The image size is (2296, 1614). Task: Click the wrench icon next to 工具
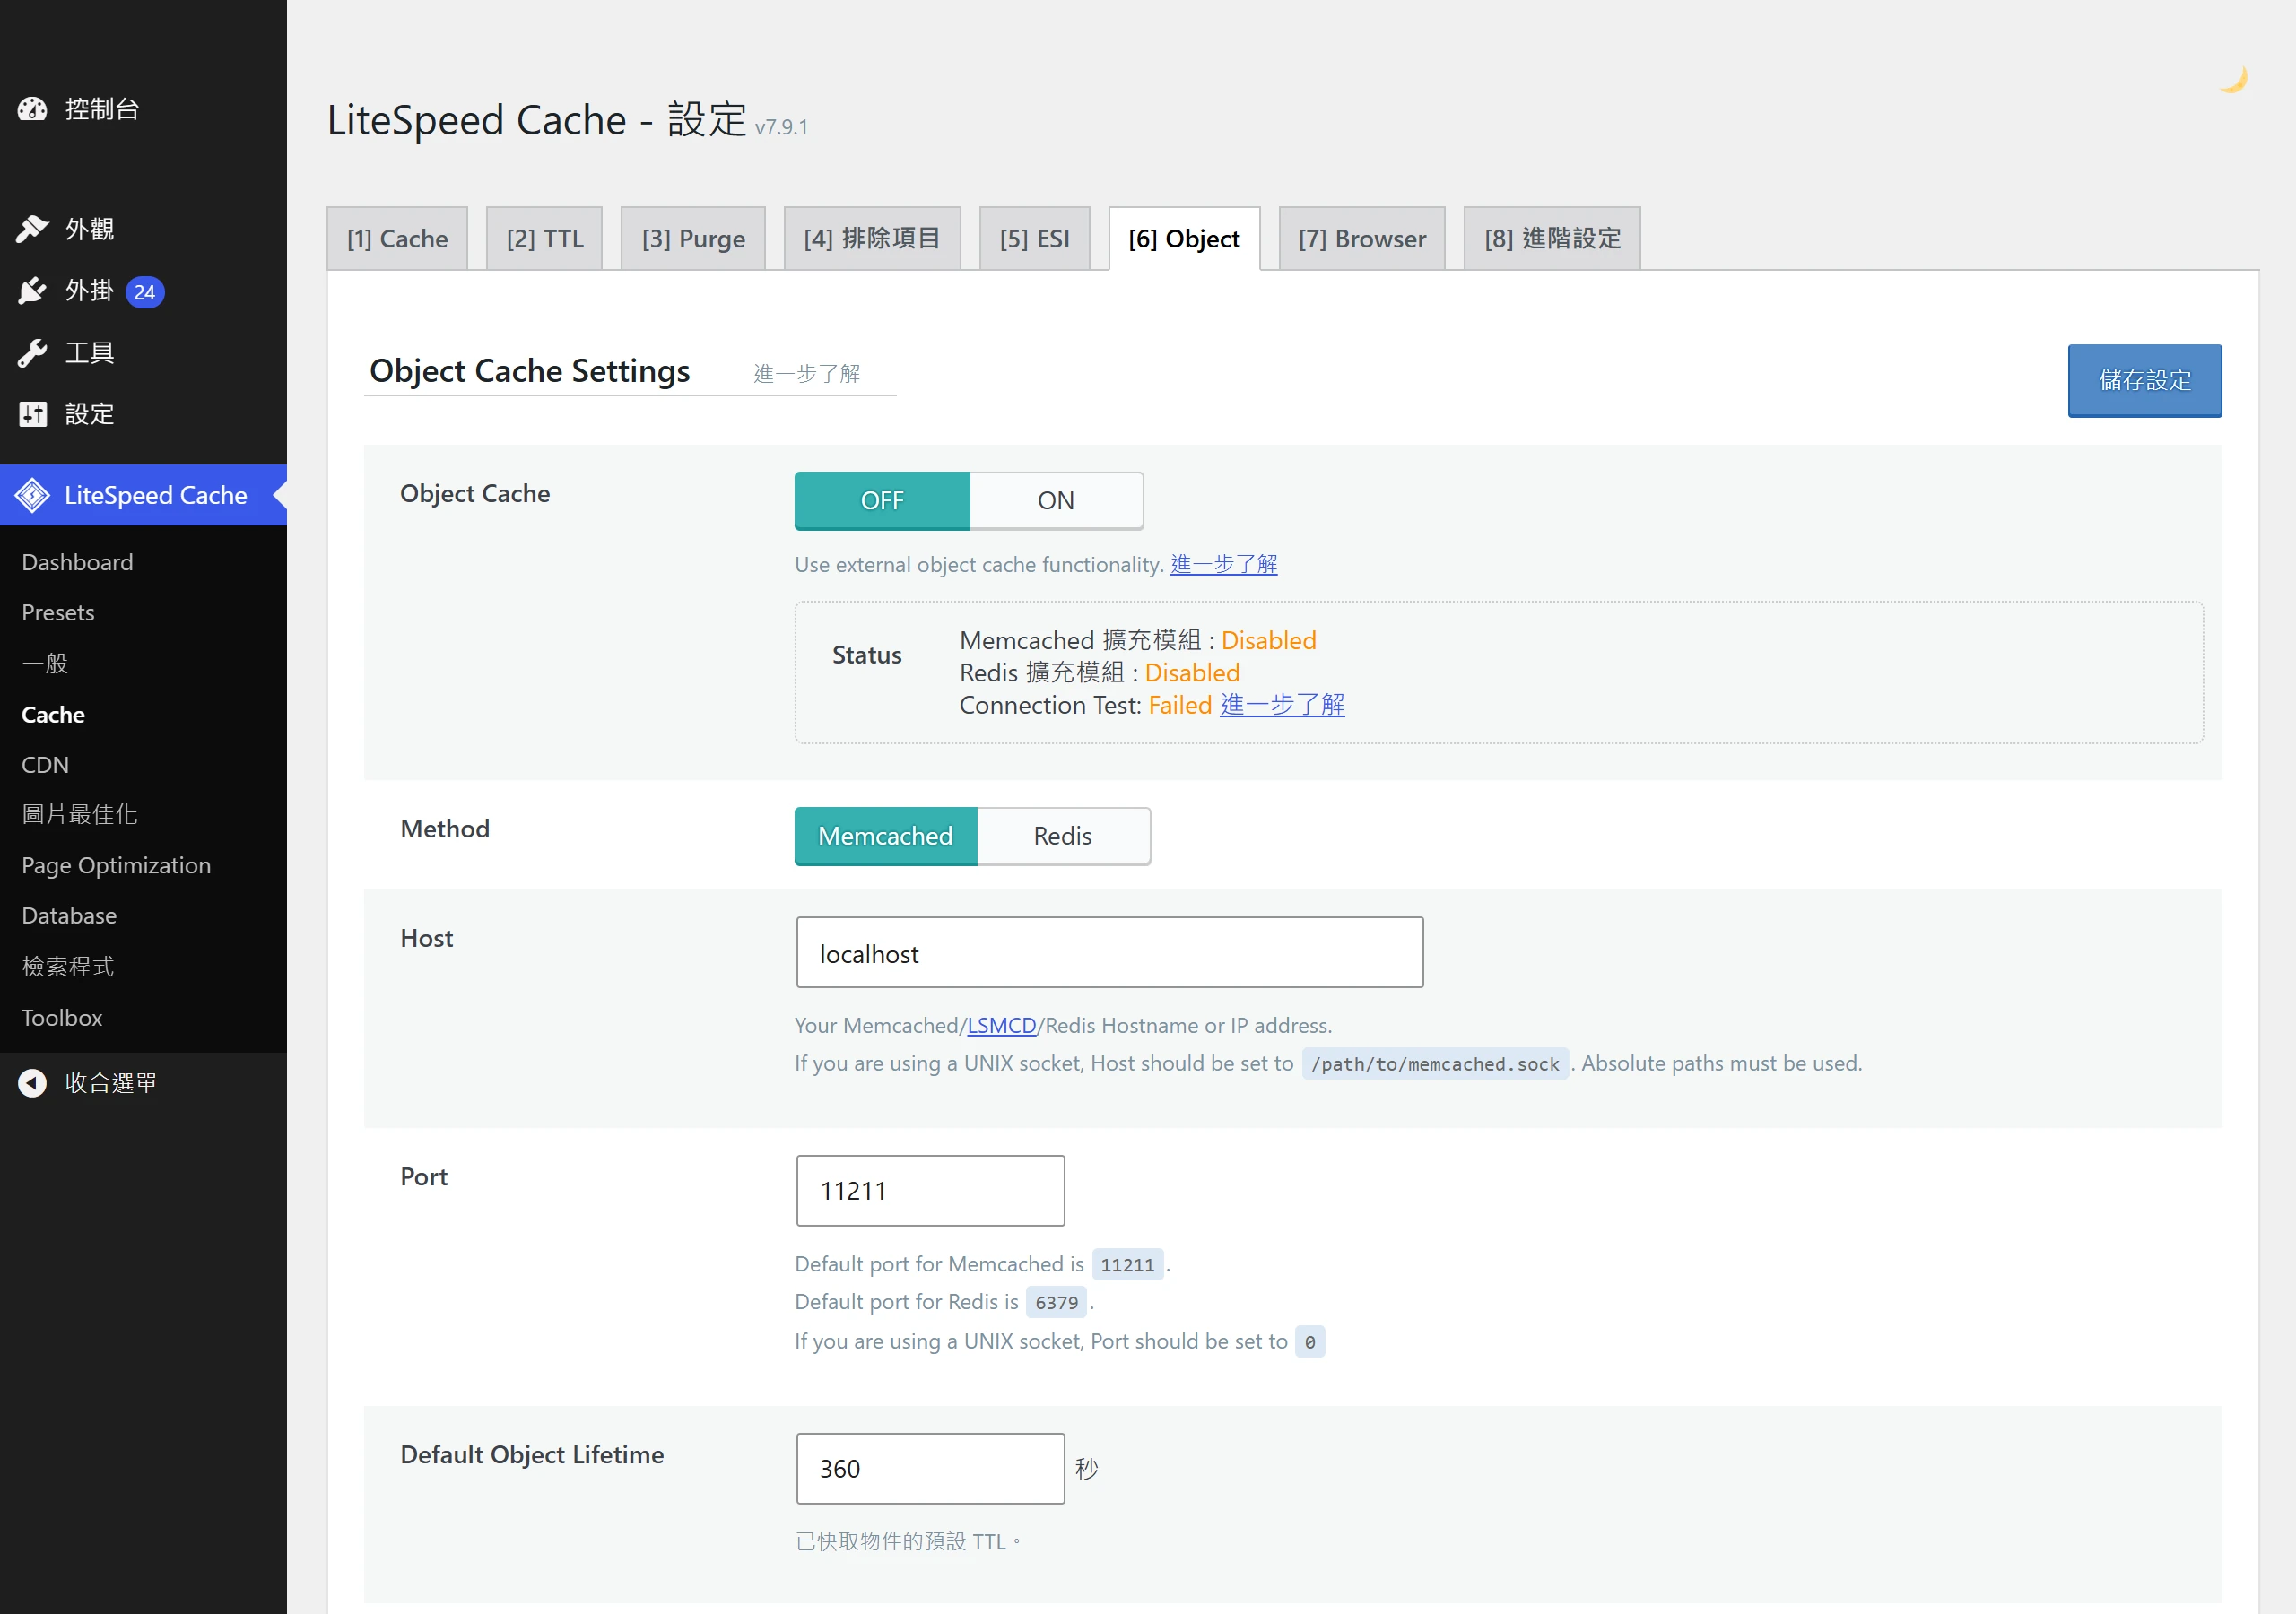pyautogui.click(x=32, y=353)
